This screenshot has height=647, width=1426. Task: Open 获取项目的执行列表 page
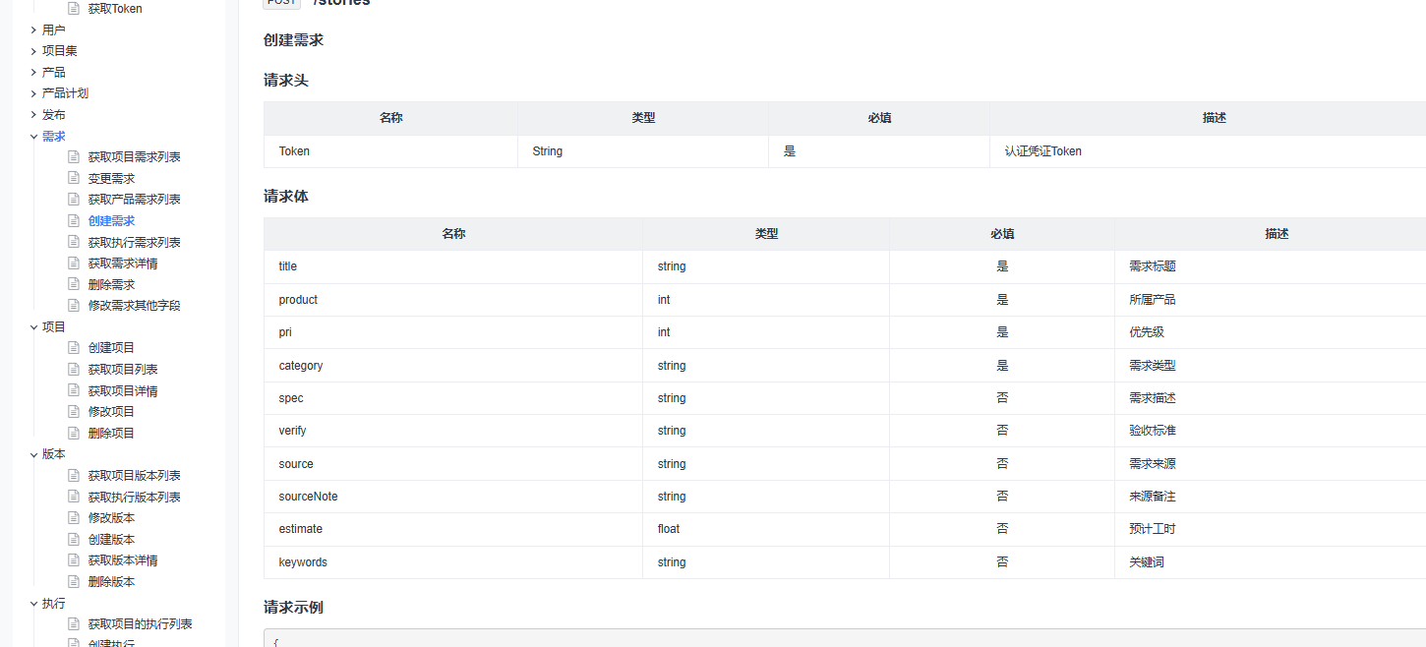[141, 624]
